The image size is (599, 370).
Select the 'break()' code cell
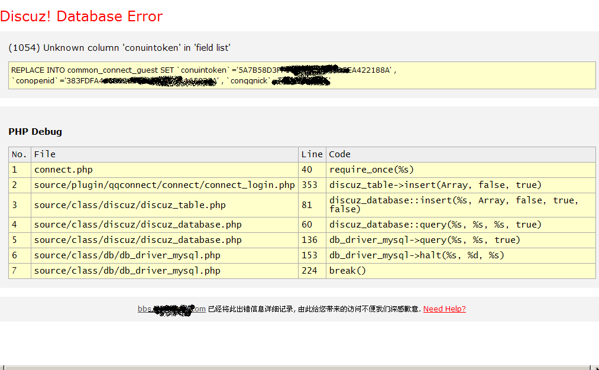tap(461, 271)
